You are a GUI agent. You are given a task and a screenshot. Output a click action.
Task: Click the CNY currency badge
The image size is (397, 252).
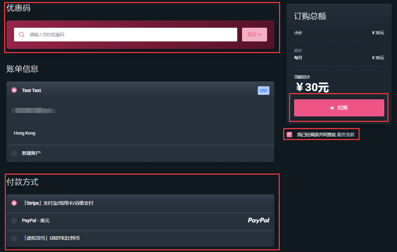263,90
